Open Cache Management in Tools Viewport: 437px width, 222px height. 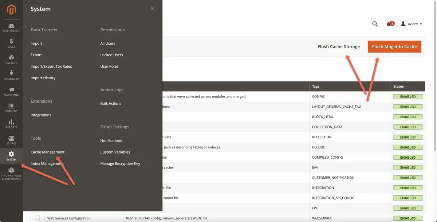[x=47, y=152]
